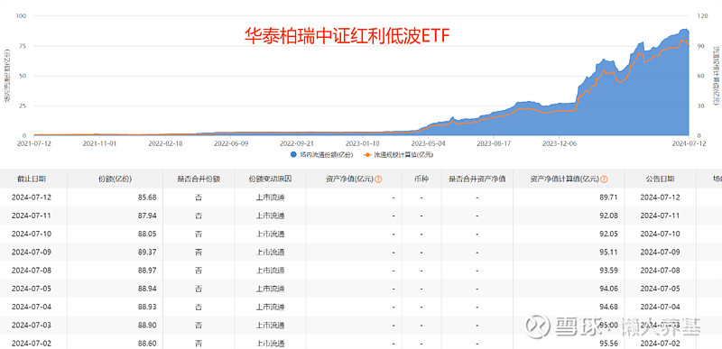Click the chart x-axis label 2023-12-06
The height and width of the screenshot is (349, 722).
coord(560,143)
